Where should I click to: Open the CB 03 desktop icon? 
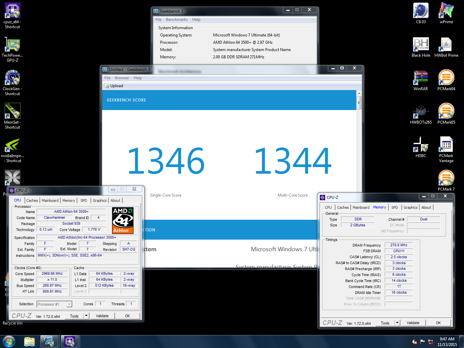tap(421, 13)
